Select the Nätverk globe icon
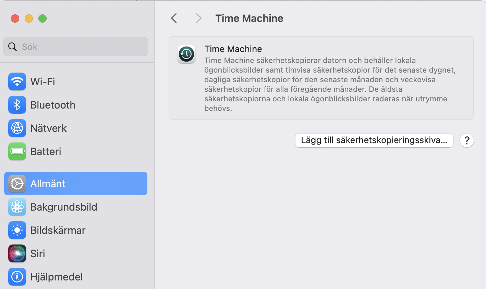Screen dimensions: 486x289 pos(17,128)
